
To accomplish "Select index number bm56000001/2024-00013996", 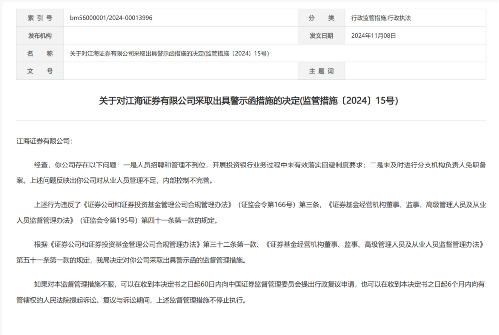I will [x=111, y=18].
